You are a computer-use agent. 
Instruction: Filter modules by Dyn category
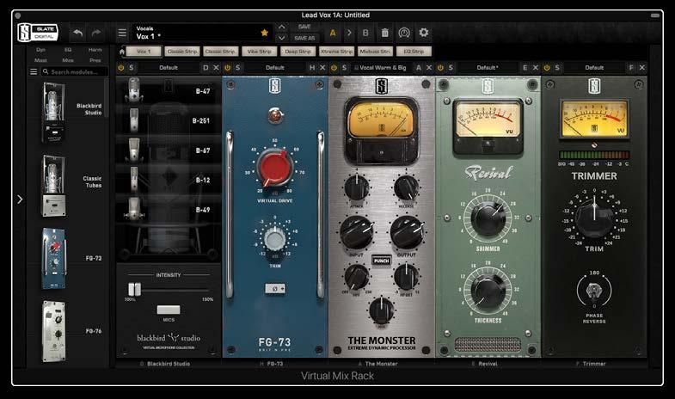coord(41,50)
